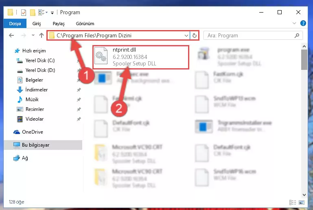The image size is (313, 210).
Task: Open the Paylaş ribbon tab
Action: coord(59,24)
